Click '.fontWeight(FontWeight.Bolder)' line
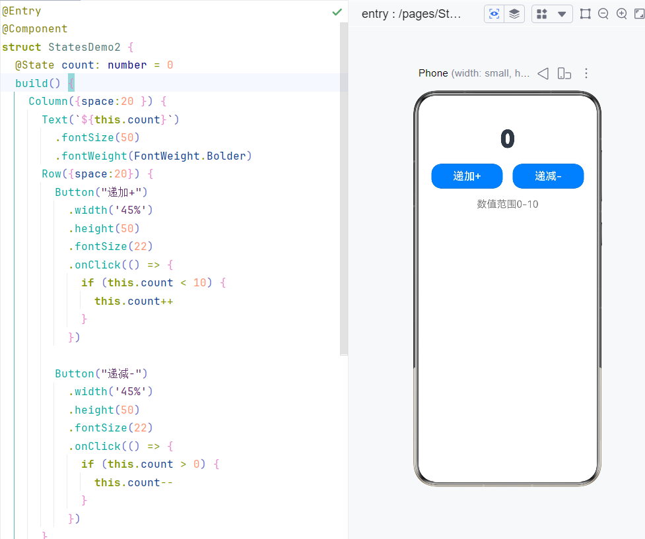 coord(153,156)
